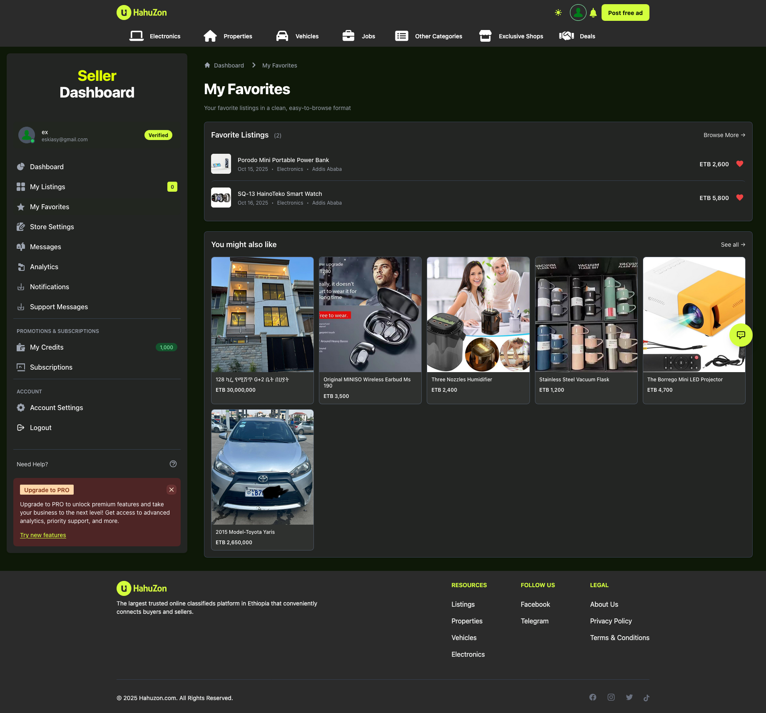This screenshot has width=766, height=713.
Task: Click the Need Help question mark icon
Action: 173,464
